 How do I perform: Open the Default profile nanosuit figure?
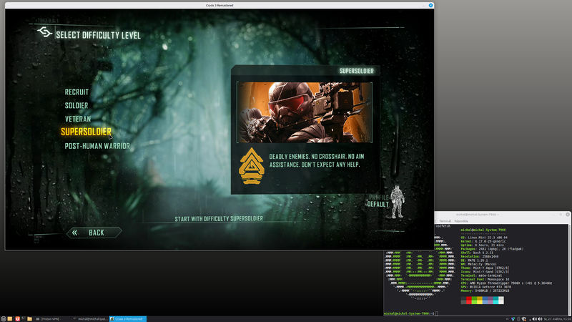397,202
